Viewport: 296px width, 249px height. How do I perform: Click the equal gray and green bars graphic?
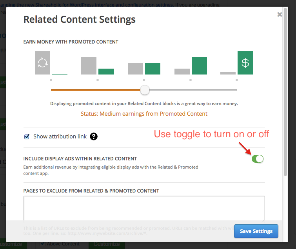tap(144, 69)
